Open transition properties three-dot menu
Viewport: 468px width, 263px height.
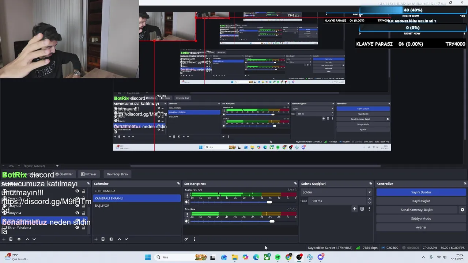[x=369, y=209]
